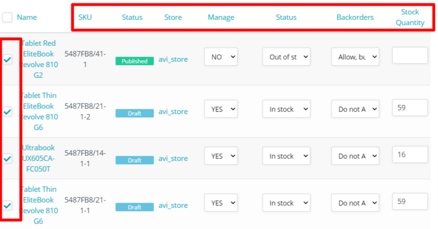Open Tablet Thin EliteBook product with SKU 21-1-2
The image size is (438, 229).
[x=38, y=112]
